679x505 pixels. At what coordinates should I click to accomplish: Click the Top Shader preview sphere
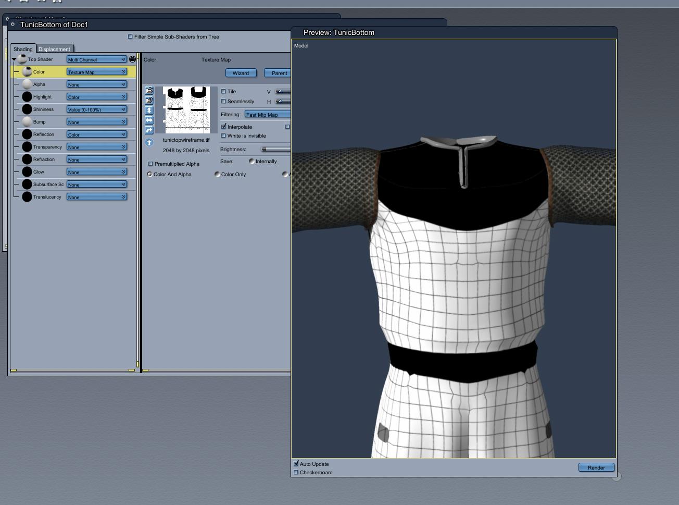[x=22, y=59]
